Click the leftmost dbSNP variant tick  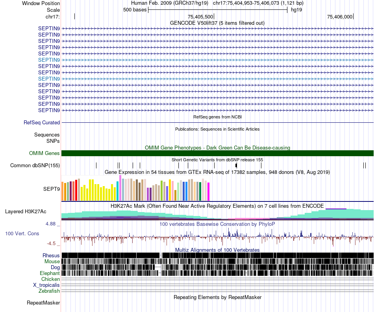pyautogui.click(x=96, y=165)
